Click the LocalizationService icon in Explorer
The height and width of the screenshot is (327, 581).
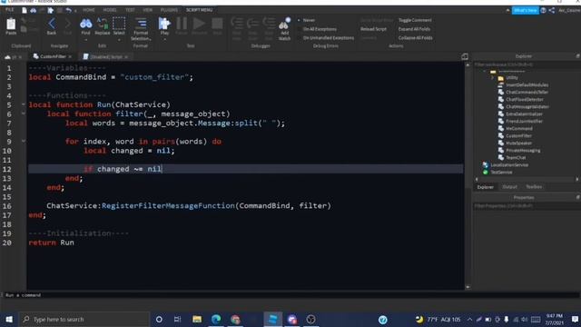(486, 164)
